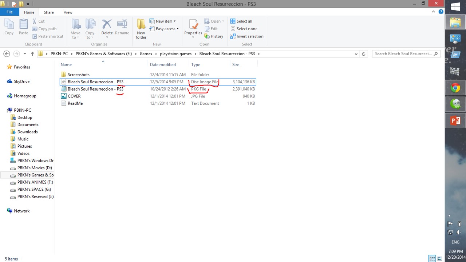This screenshot has width=466, height=262.
Task: Switch to large icons view layout
Action: pyautogui.click(x=440, y=259)
